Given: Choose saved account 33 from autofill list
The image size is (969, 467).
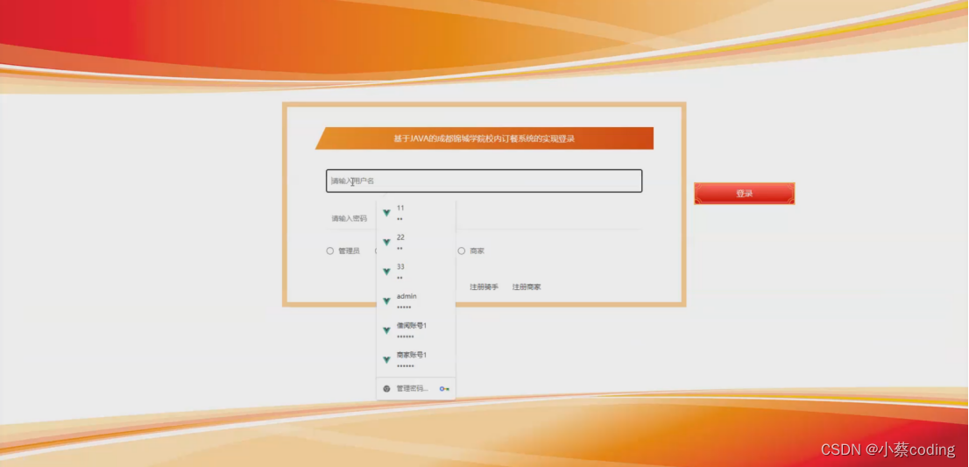Looking at the screenshot, I should [x=416, y=272].
